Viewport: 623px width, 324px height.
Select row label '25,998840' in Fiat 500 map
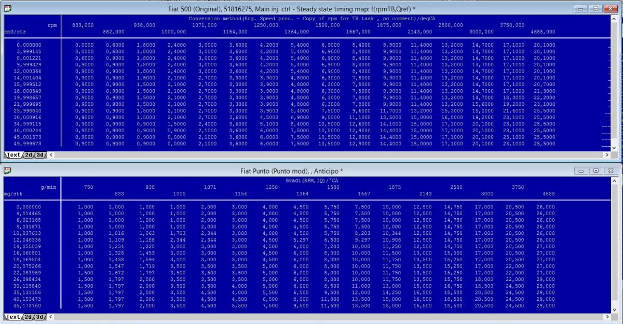tap(28, 111)
